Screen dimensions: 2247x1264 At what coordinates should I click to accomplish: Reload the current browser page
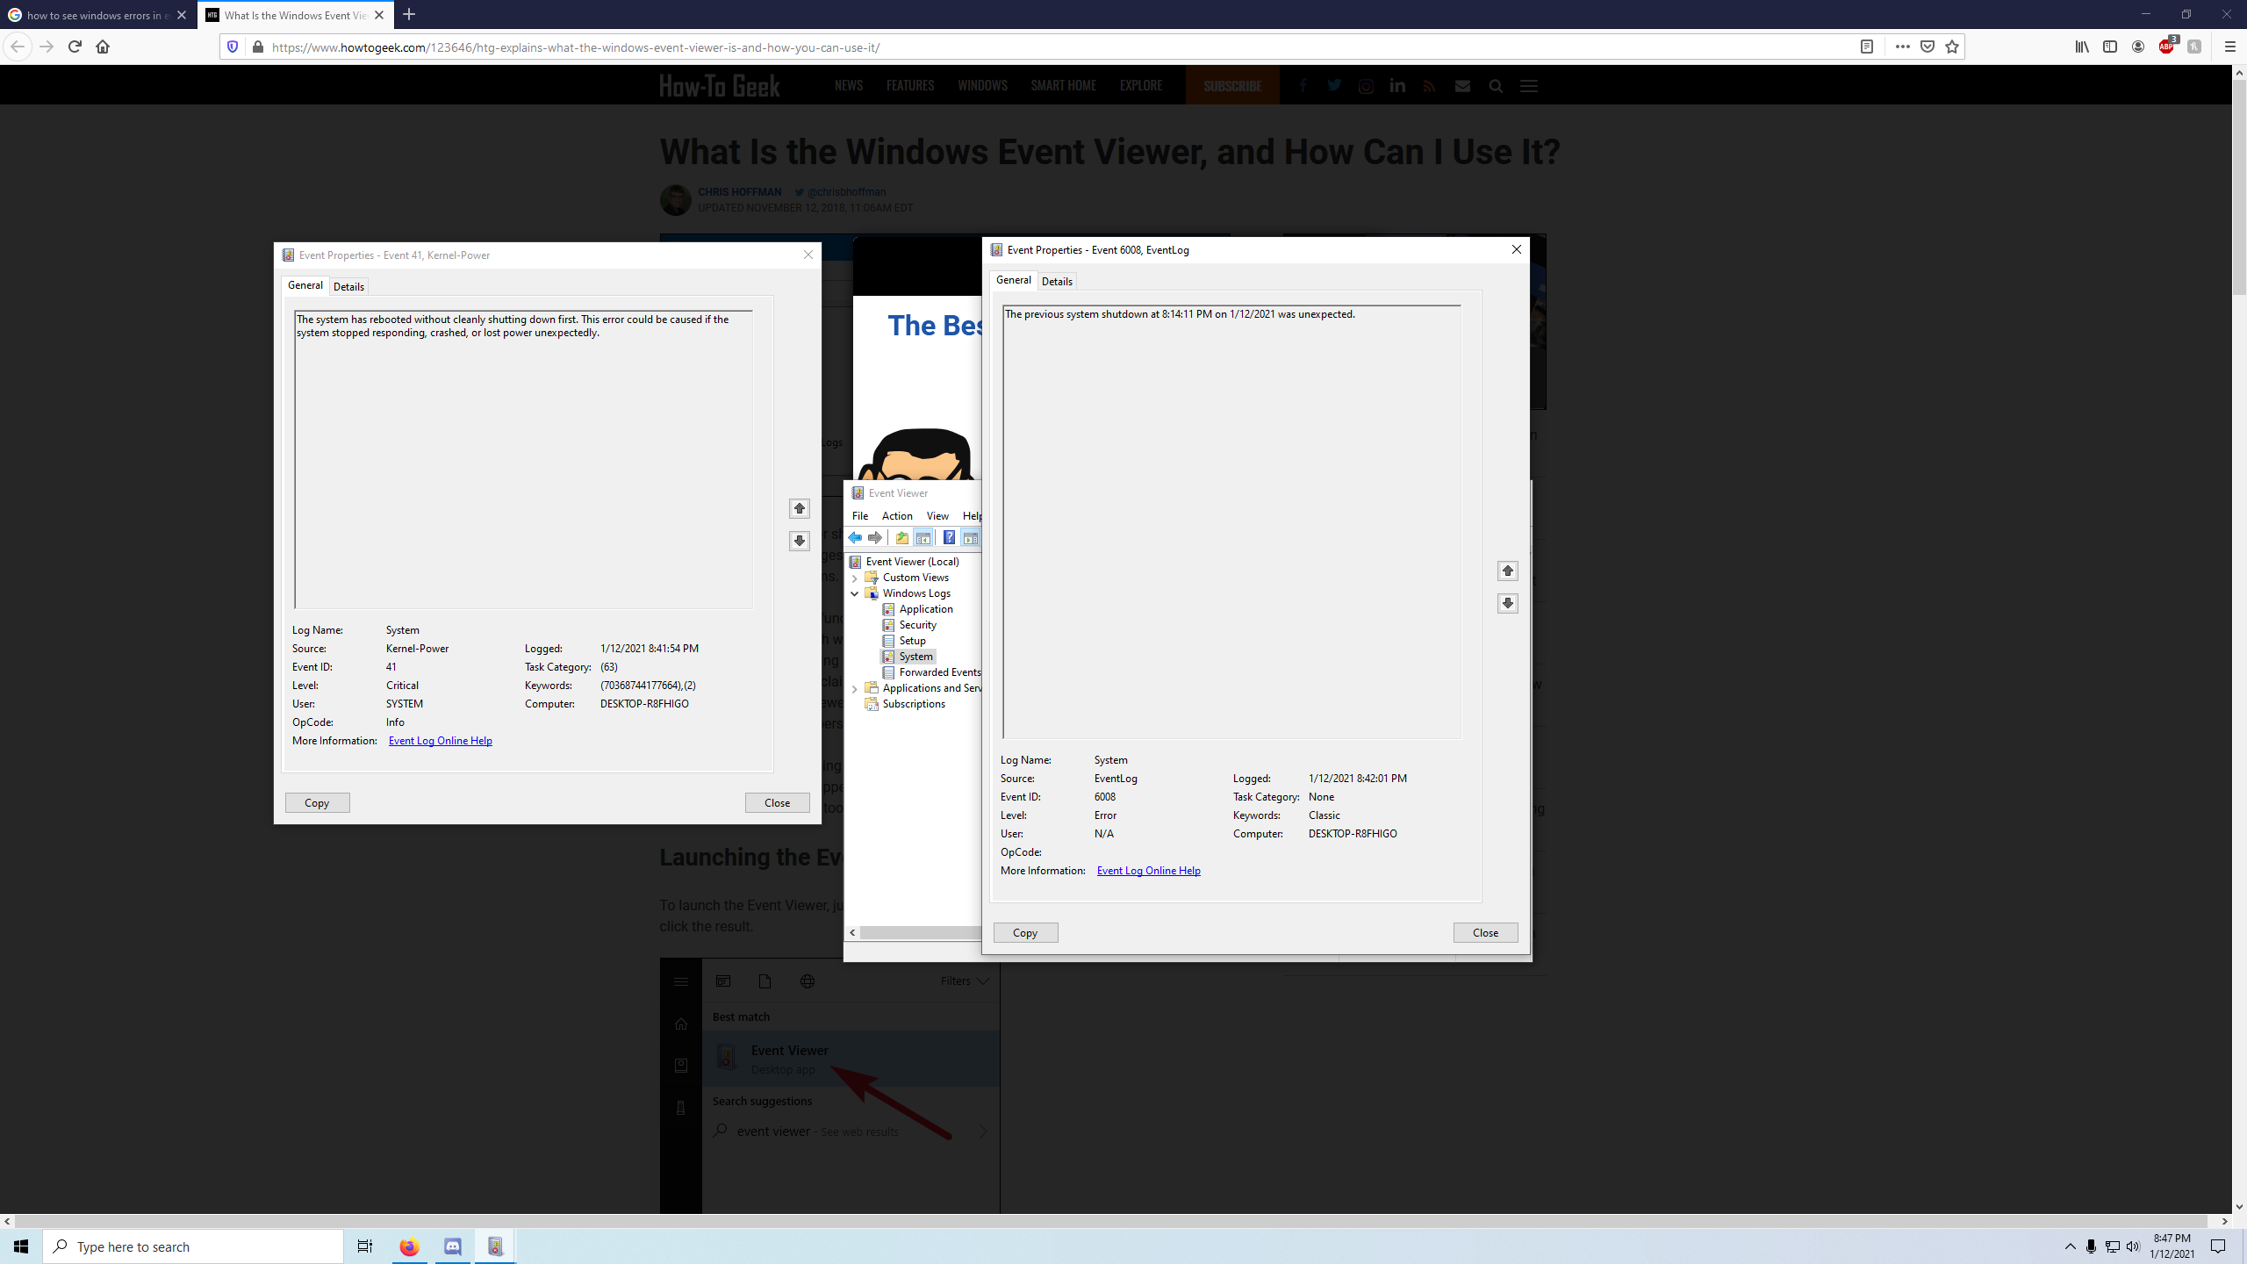click(75, 47)
